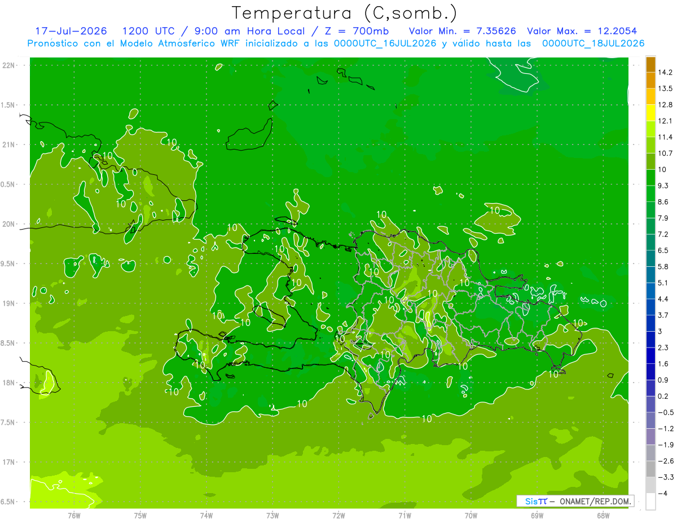Click the '75W' longitude axis label
Image resolution: width=677 pixels, height=523 pixels.
(140, 515)
